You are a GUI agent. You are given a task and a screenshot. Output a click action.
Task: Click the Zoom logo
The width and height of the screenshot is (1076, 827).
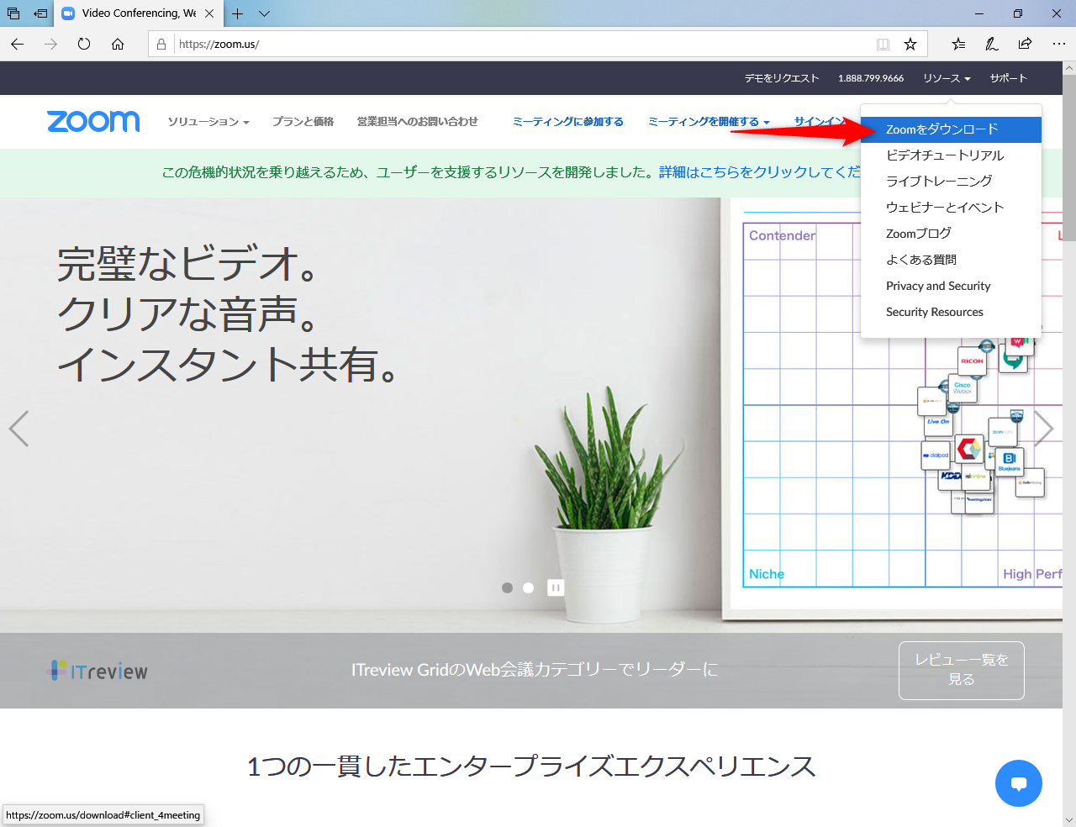click(x=93, y=122)
